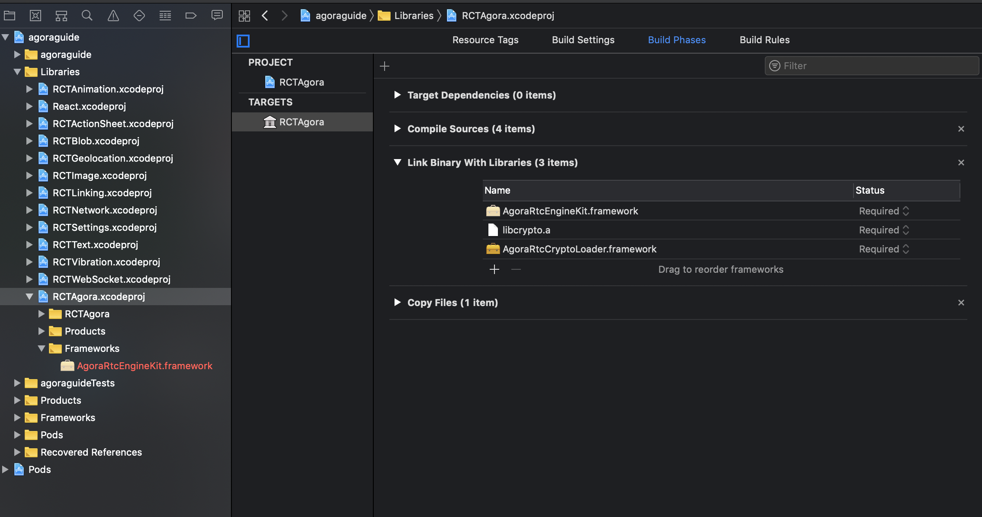Select RCTActionSheet.xcodeproj
Image resolution: width=982 pixels, height=517 pixels.
point(113,124)
